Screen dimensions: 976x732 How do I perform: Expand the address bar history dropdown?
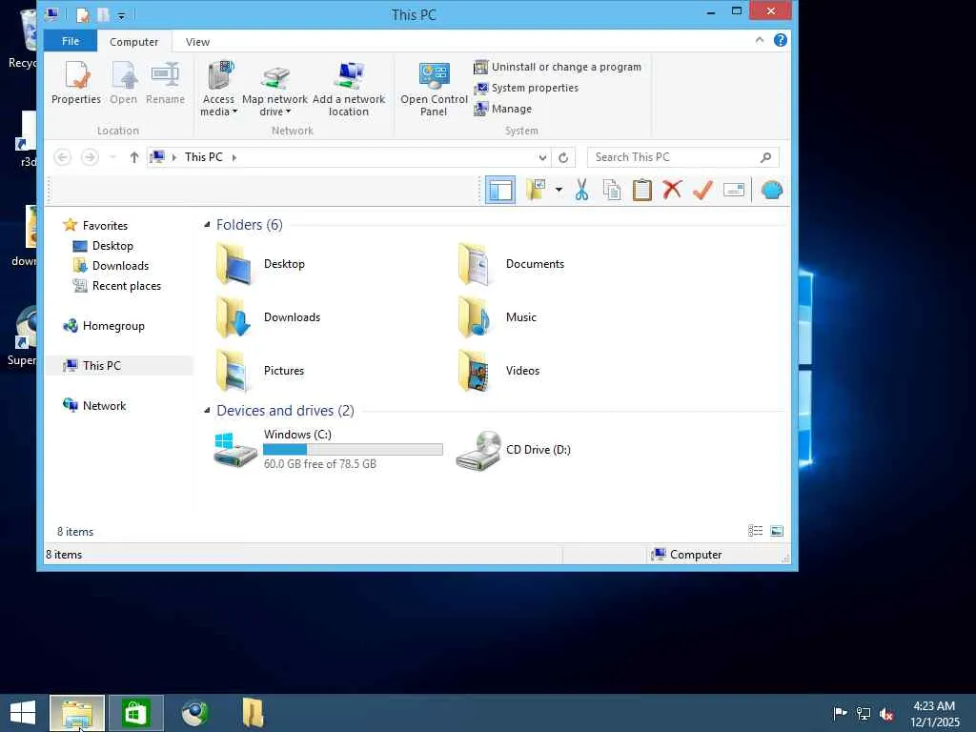click(x=542, y=157)
